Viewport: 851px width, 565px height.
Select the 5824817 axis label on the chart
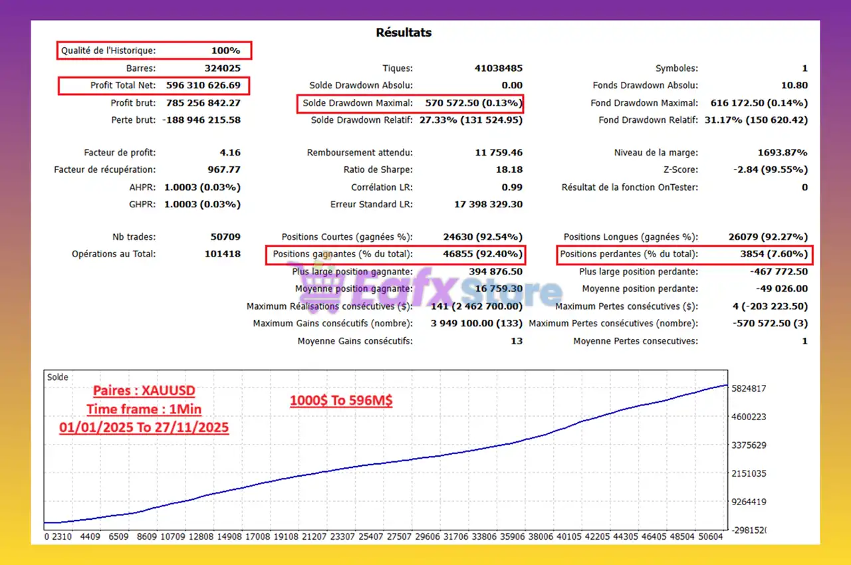coord(749,389)
